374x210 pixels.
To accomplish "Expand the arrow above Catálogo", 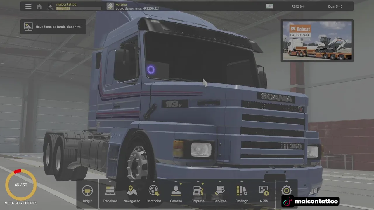I will pyautogui.click(x=242, y=181).
